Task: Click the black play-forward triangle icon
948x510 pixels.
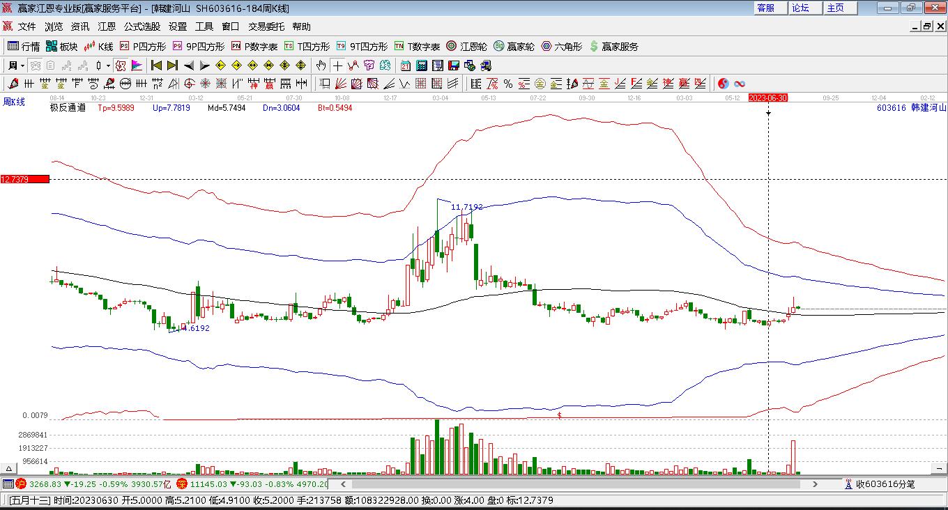Action: pyautogui.click(x=204, y=65)
